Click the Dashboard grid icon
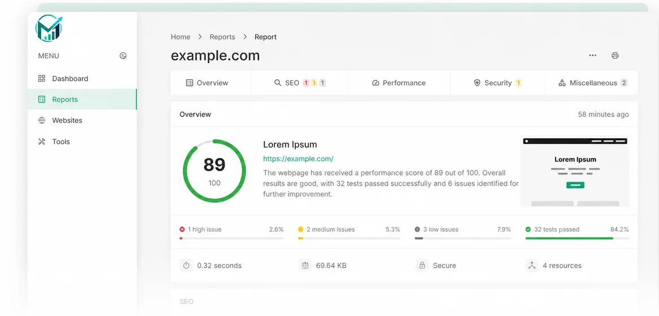Image resolution: width=659 pixels, height=316 pixels. pos(42,78)
